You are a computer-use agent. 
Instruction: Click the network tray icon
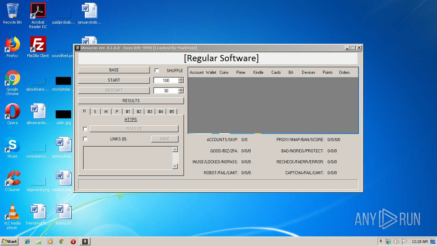pyautogui.click(x=388, y=242)
